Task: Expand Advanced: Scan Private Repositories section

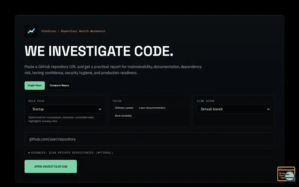Action: click(149, 153)
